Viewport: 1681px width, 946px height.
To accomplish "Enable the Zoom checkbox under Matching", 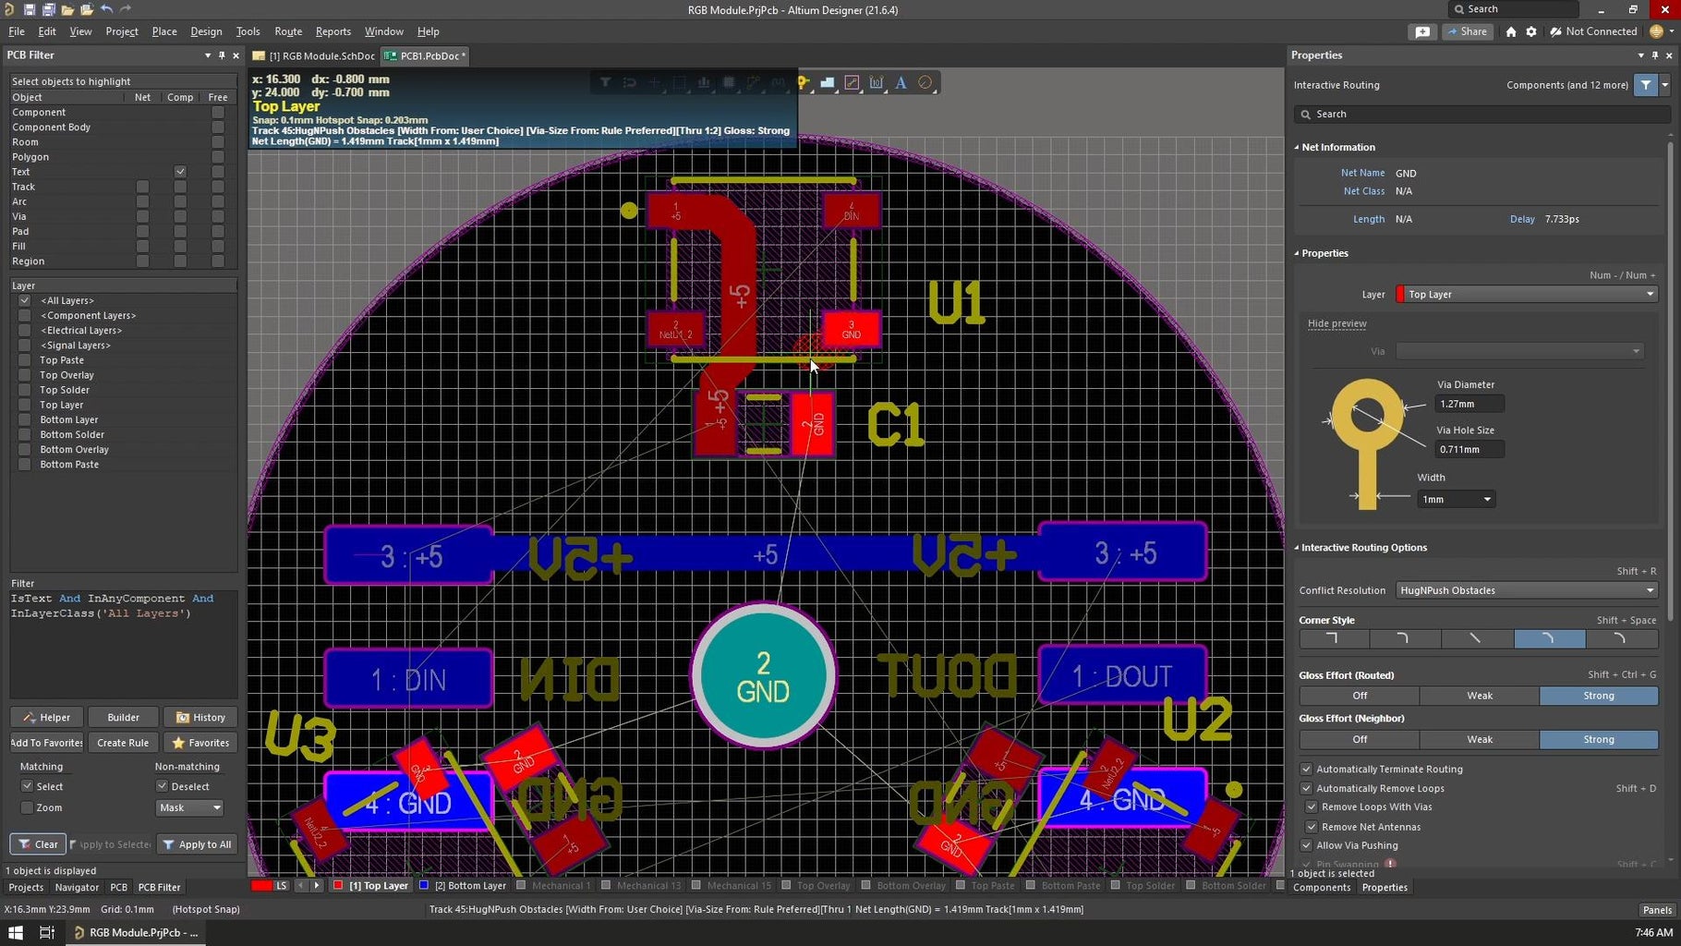I will (28, 807).
